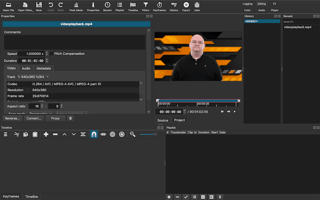Open the Track dropdown 640x360 h264
The height and width of the screenshot is (200, 320).
(33, 77)
